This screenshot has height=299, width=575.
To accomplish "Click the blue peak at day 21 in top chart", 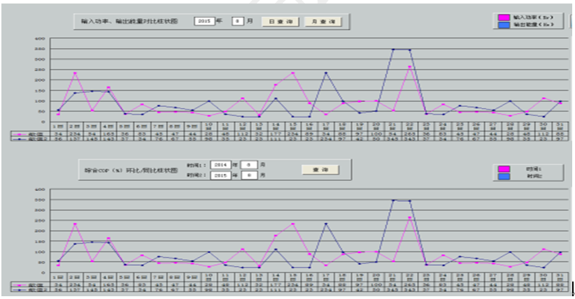I will (393, 49).
